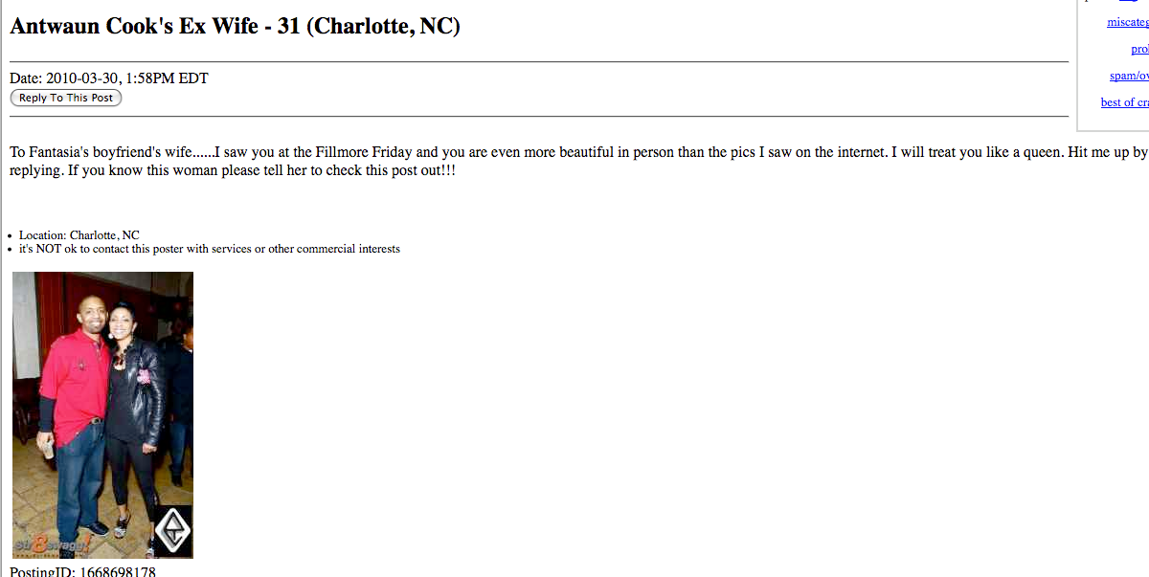The width and height of the screenshot is (1149, 577).
Task: Open the attached couple photo
Action: pyautogui.click(x=102, y=415)
